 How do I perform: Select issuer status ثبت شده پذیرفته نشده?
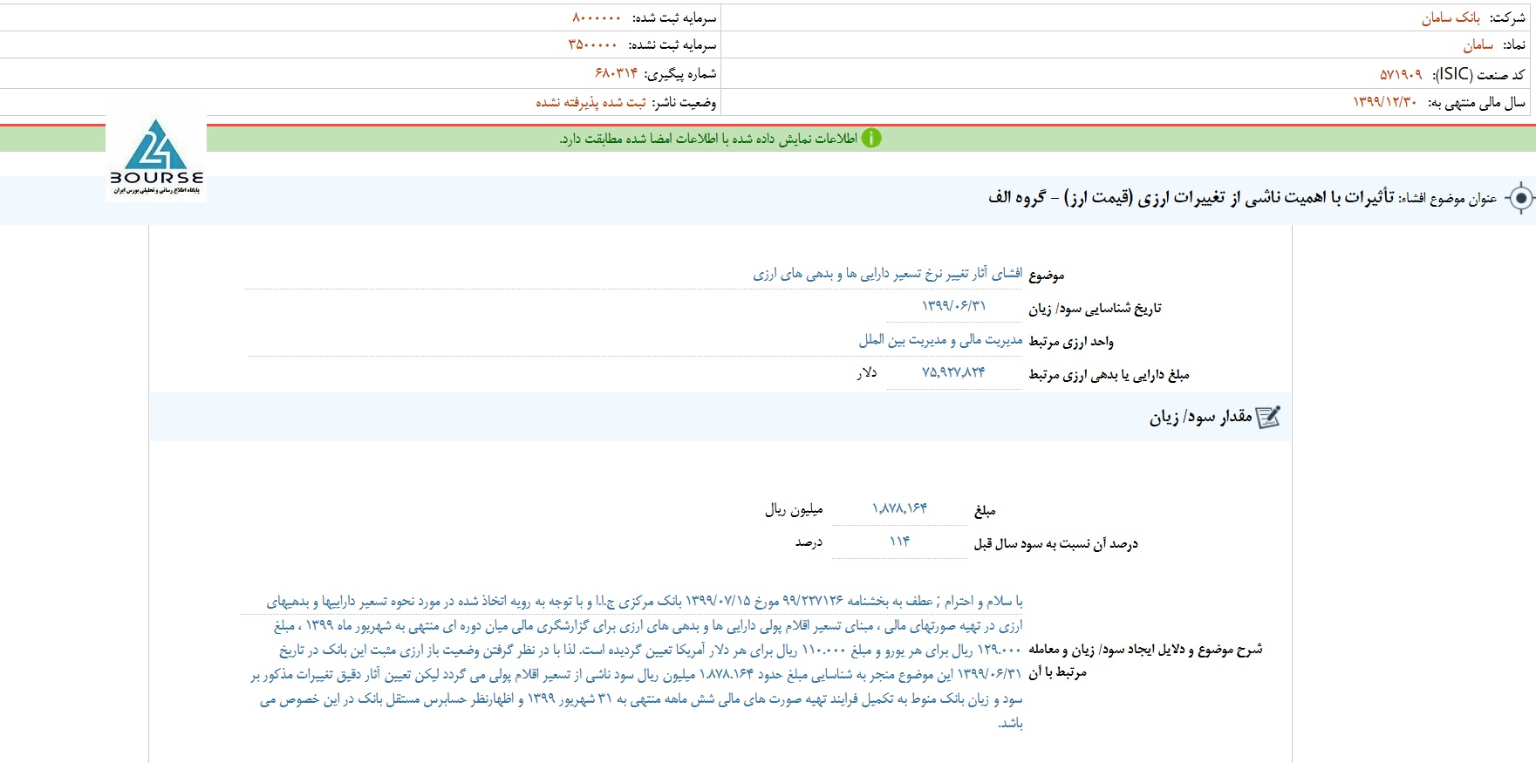tap(591, 103)
